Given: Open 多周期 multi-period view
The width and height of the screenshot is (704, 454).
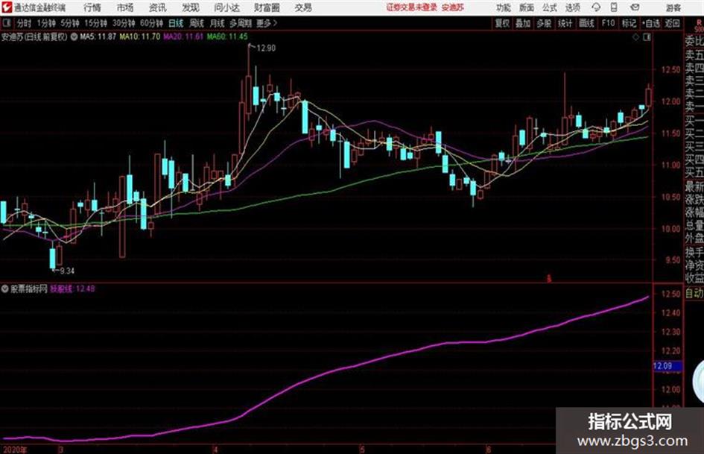Looking at the screenshot, I should (241, 23).
